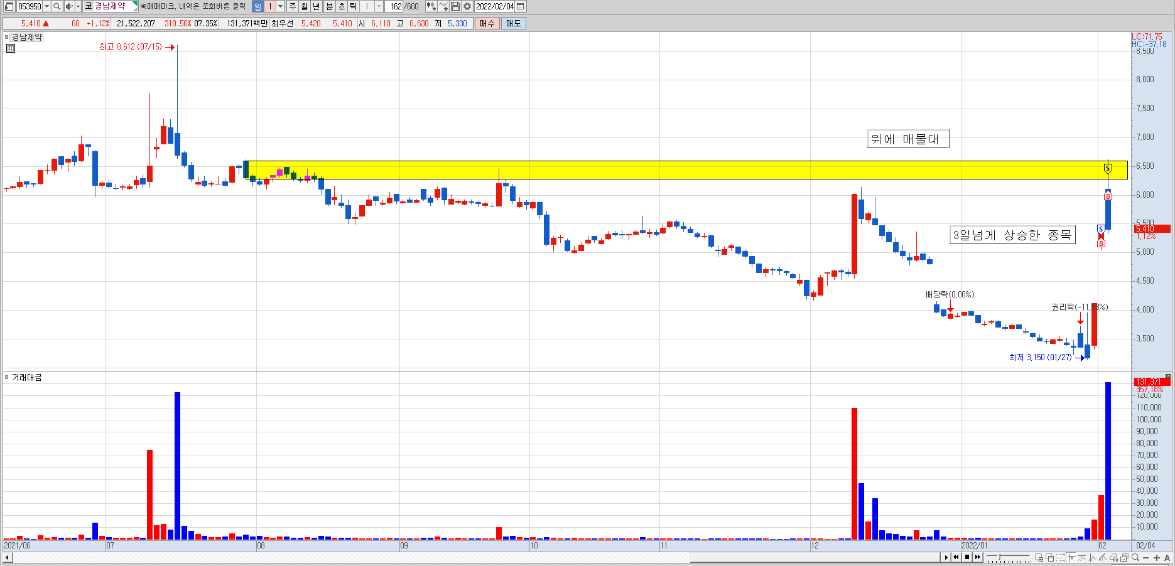Toggle the small box beside 경남제약 label

(7, 37)
